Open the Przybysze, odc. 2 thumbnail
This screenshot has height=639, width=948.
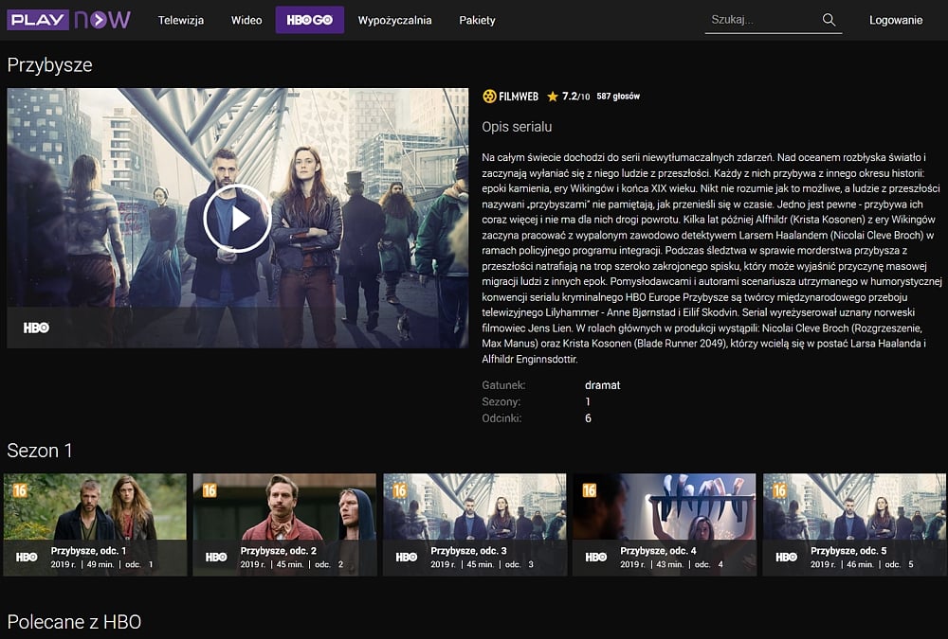(x=284, y=524)
